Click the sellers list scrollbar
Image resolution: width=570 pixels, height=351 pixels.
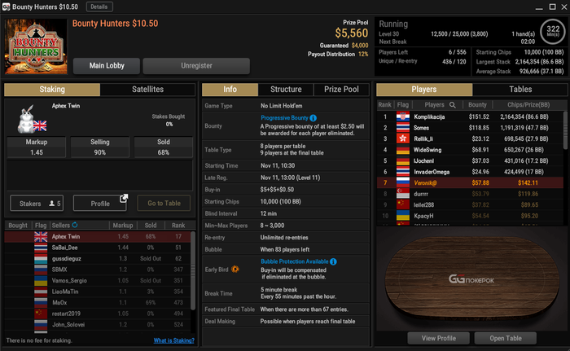(x=193, y=270)
